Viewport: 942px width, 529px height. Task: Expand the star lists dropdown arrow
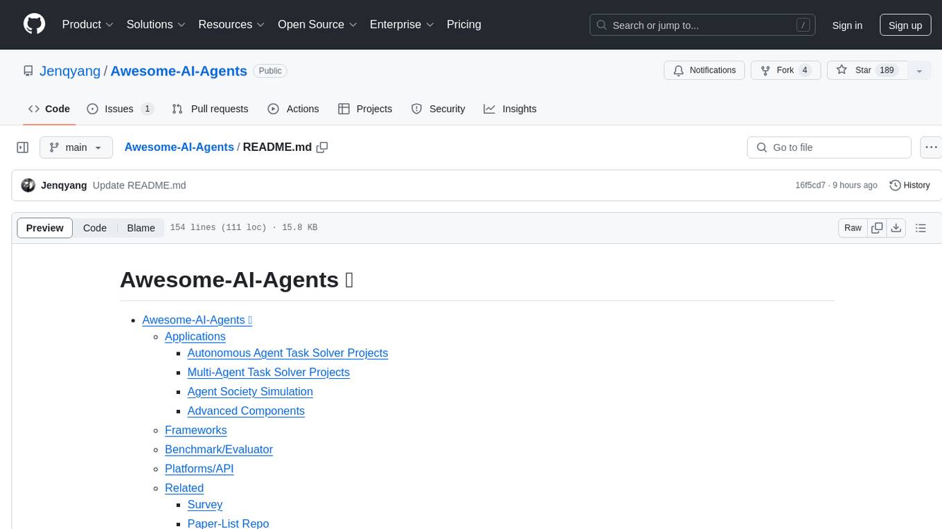(919, 71)
